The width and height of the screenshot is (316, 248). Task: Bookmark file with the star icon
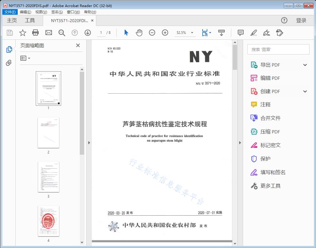pyautogui.click(x=23, y=33)
